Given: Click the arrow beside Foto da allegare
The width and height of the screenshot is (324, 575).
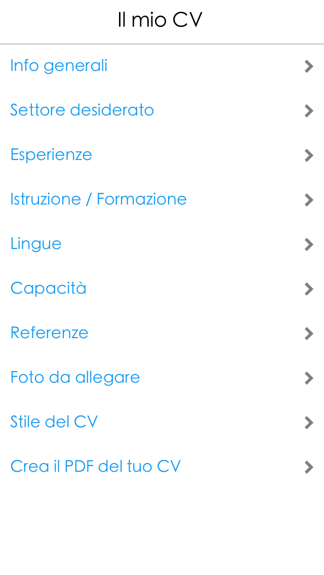Looking at the screenshot, I should tap(309, 378).
